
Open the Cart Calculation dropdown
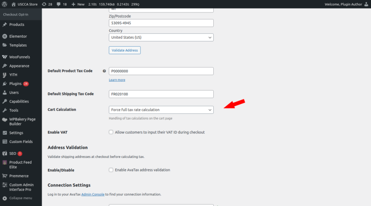pos(161,110)
